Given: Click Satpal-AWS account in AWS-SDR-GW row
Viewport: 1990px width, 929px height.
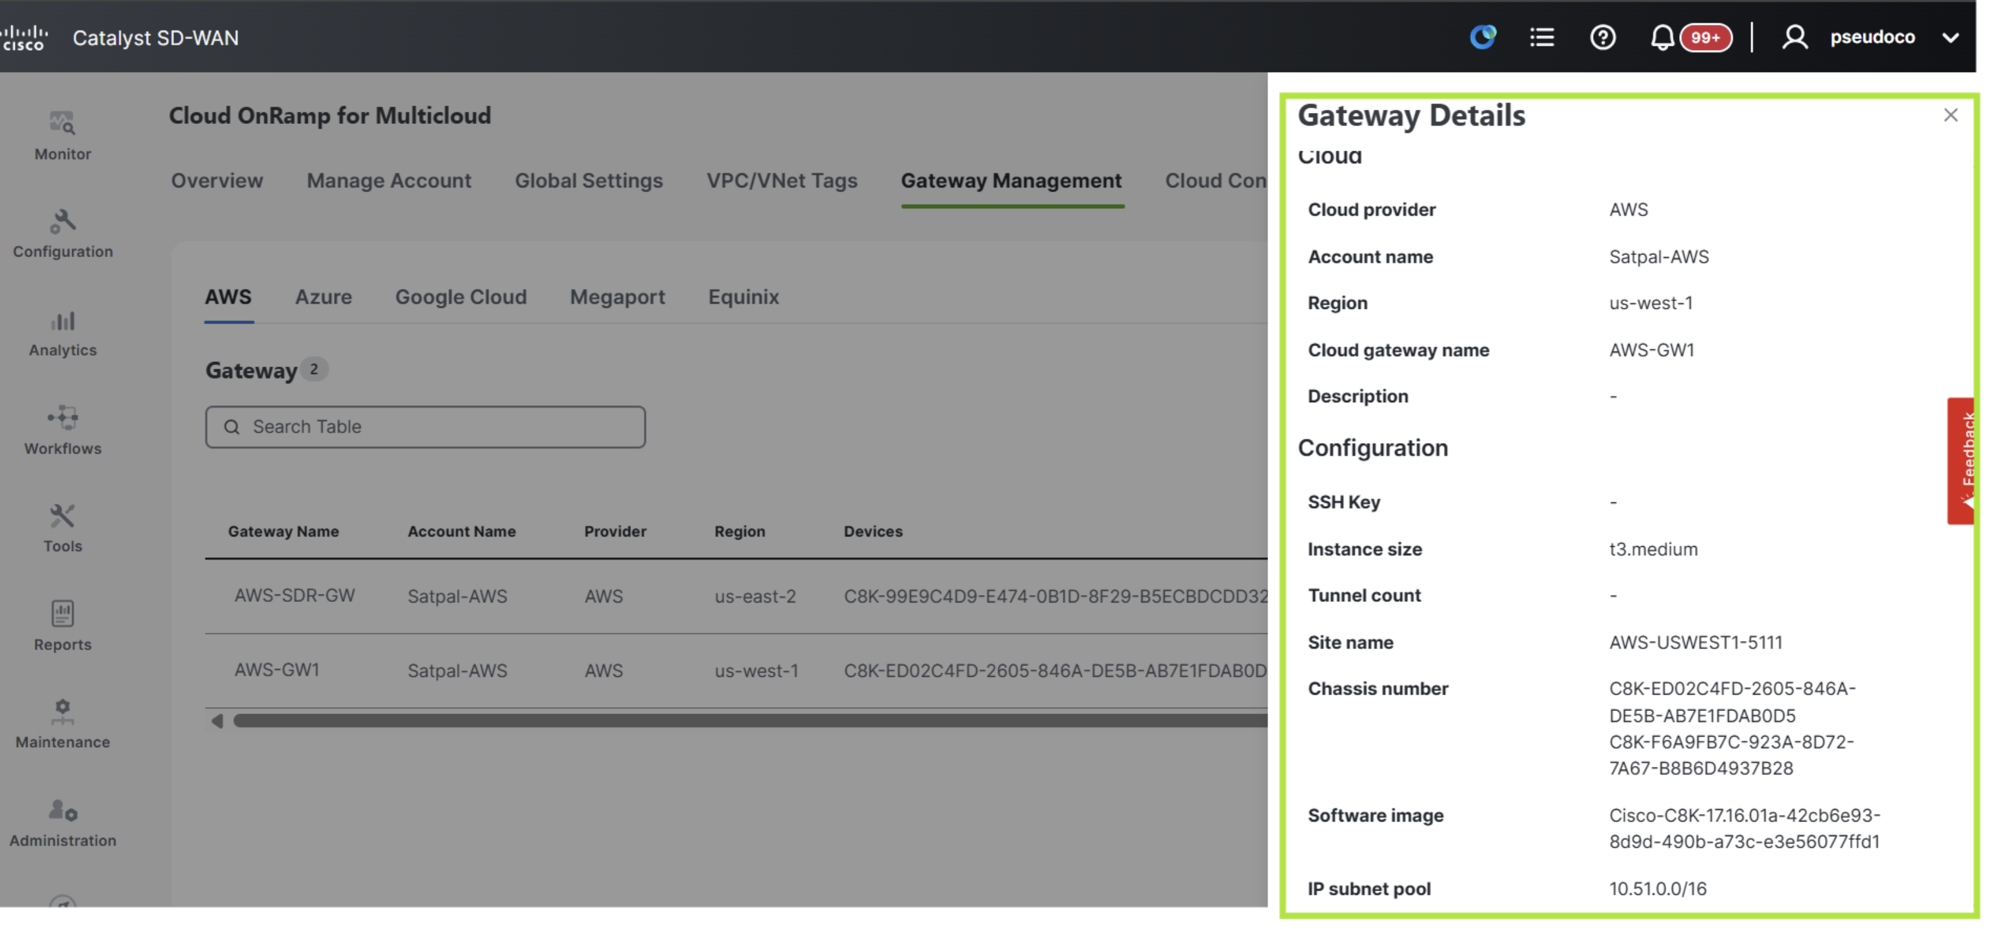Looking at the screenshot, I should [457, 596].
